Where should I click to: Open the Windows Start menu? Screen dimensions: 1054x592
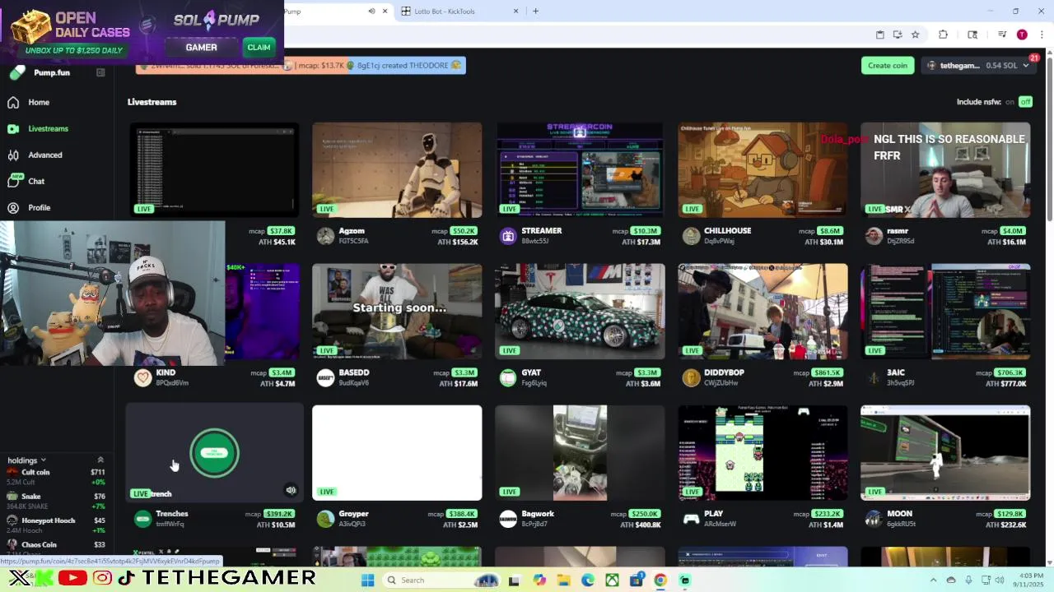(368, 580)
